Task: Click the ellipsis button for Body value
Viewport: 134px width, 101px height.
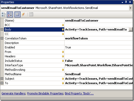Action: tap(131, 29)
